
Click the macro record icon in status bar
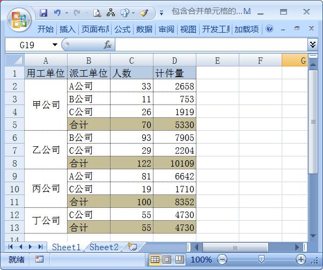pyautogui.click(x=39, y=259)
